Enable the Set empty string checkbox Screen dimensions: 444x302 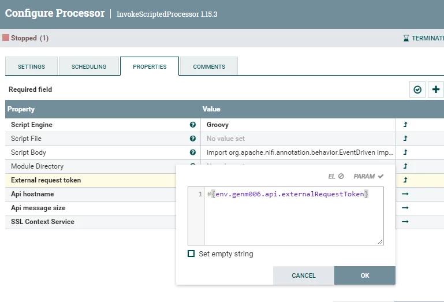click(191, 253)
